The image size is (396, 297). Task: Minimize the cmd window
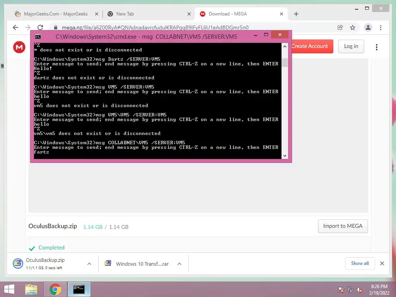256,35
